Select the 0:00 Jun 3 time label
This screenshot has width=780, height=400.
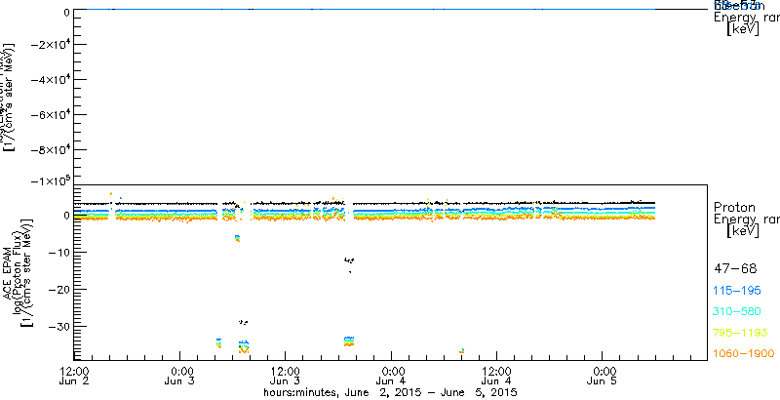pyautogui.click(x=180, y=377)
